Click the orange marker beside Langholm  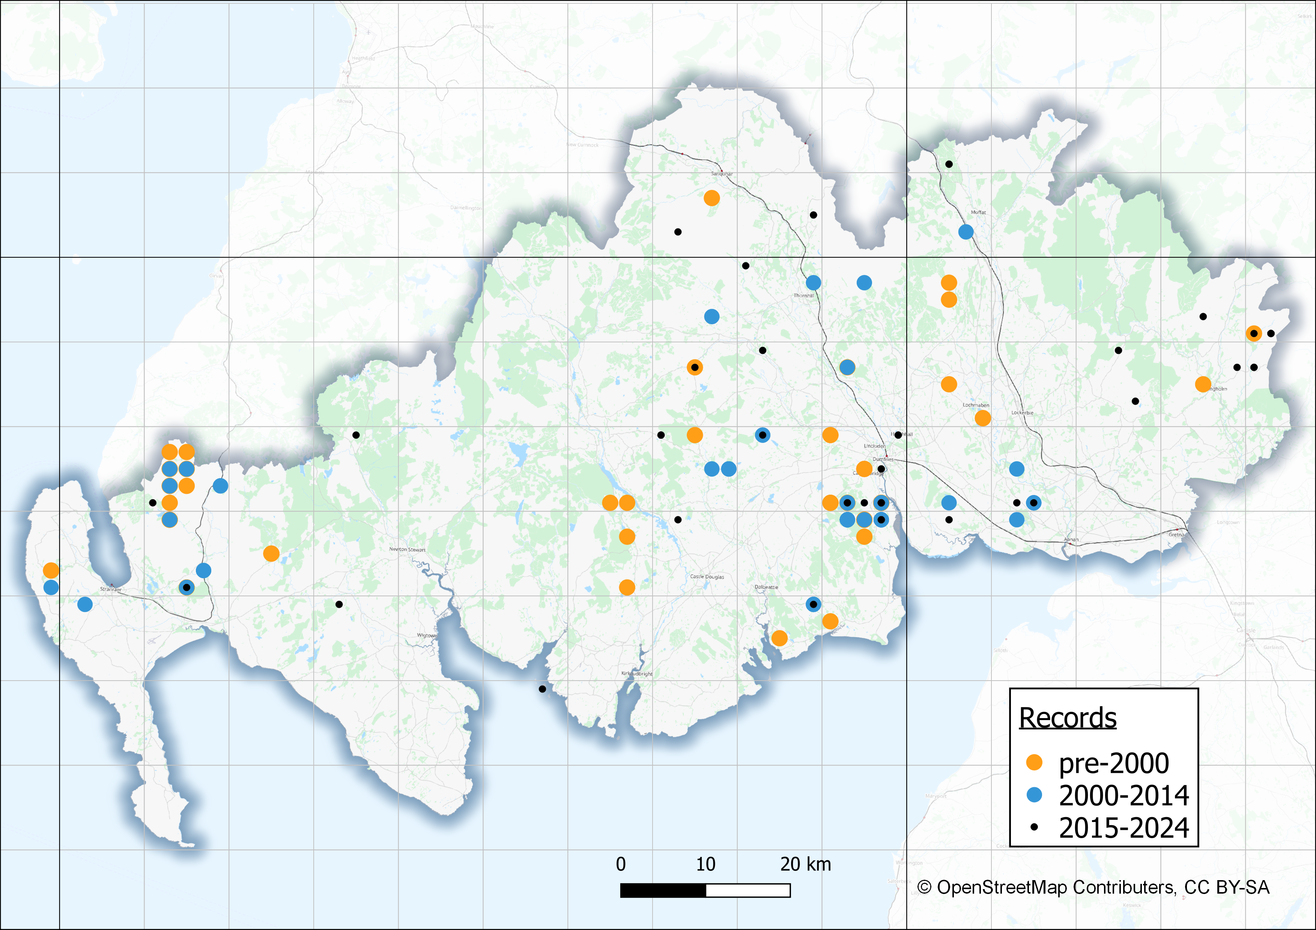[1203, 384]
